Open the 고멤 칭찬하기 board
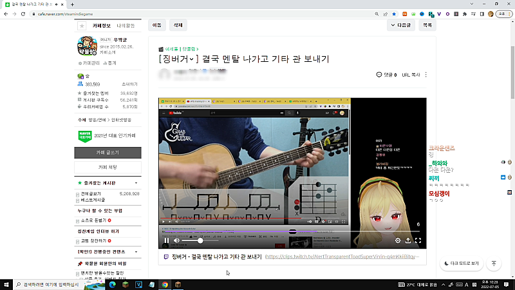 (93, 241)
